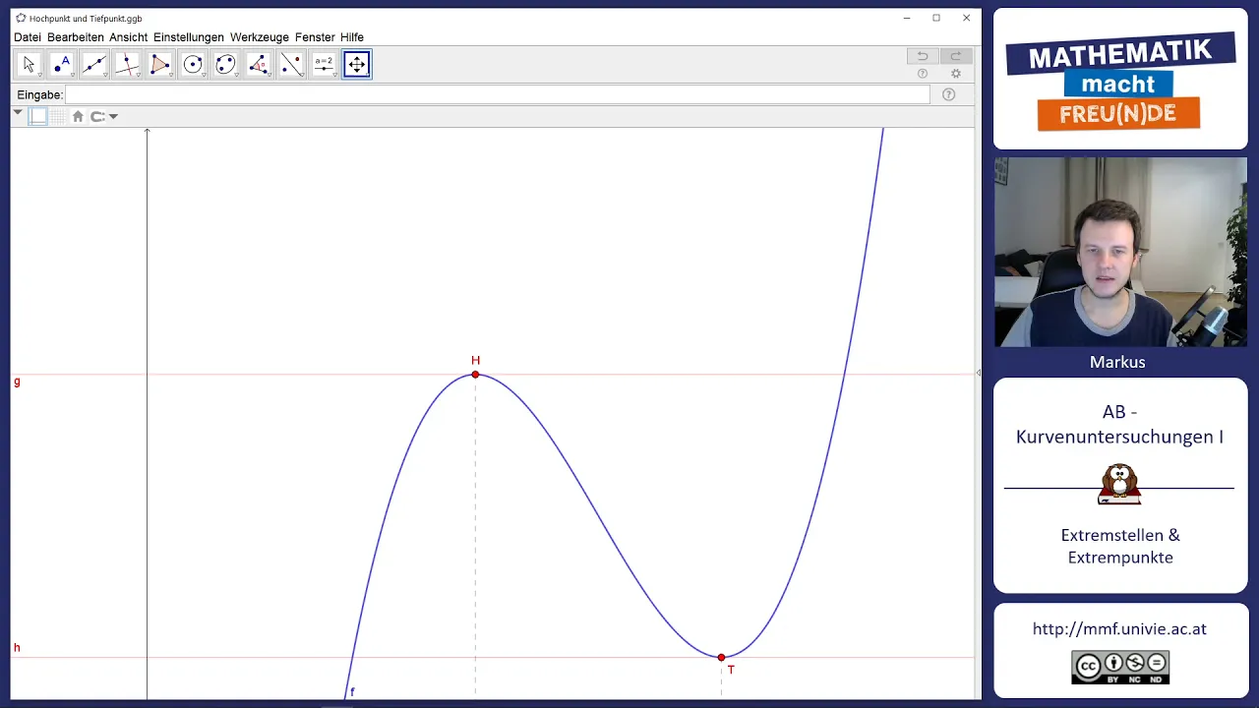Select the Reflect about line tool

291,65
